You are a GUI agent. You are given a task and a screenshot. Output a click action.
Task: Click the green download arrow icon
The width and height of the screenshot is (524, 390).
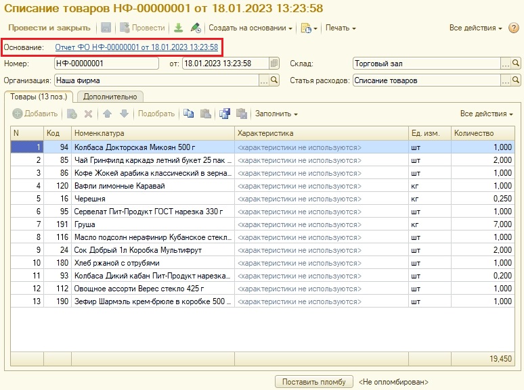click(x=179, y=28)
